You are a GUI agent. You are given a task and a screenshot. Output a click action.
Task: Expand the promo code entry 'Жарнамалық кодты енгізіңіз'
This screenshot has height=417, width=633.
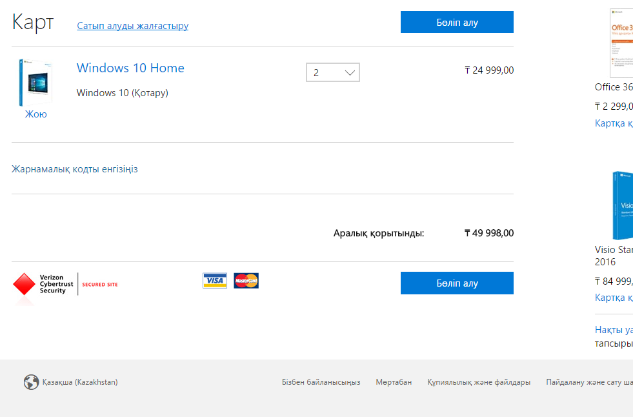coord(75,169)
